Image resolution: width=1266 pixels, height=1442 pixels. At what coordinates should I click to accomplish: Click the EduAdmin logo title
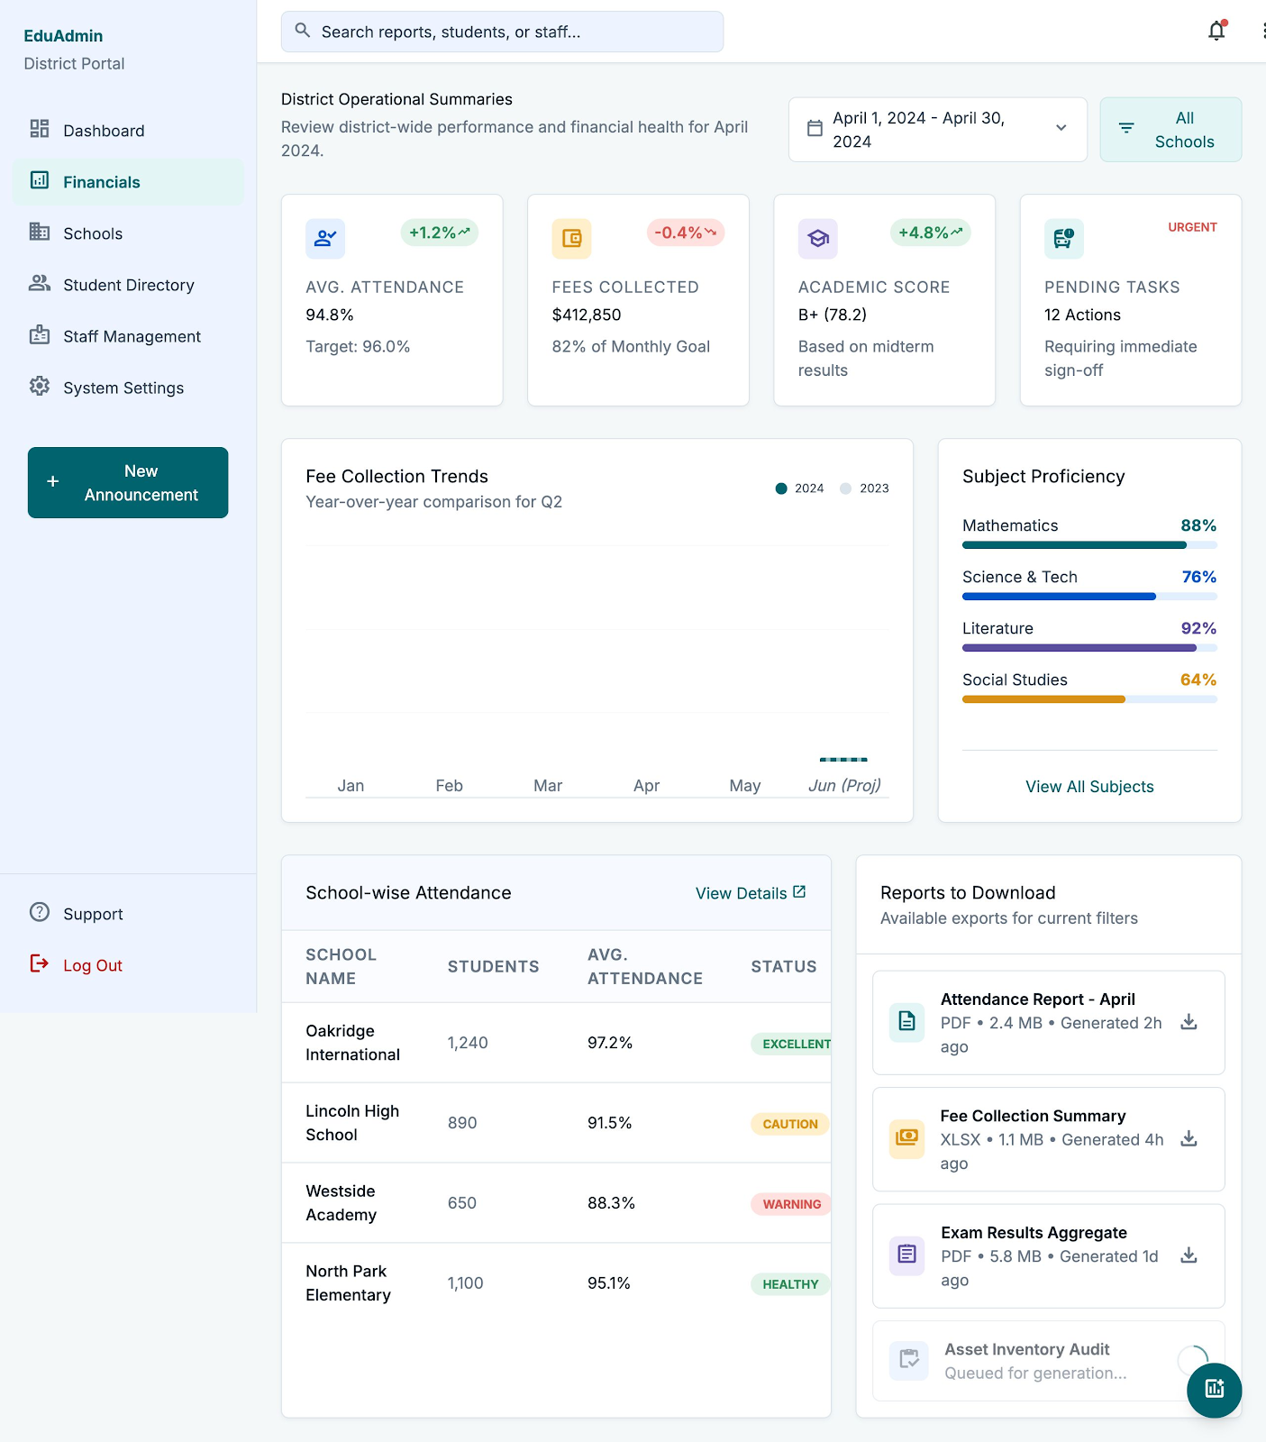pyautogui.click(x=63, y=36)
